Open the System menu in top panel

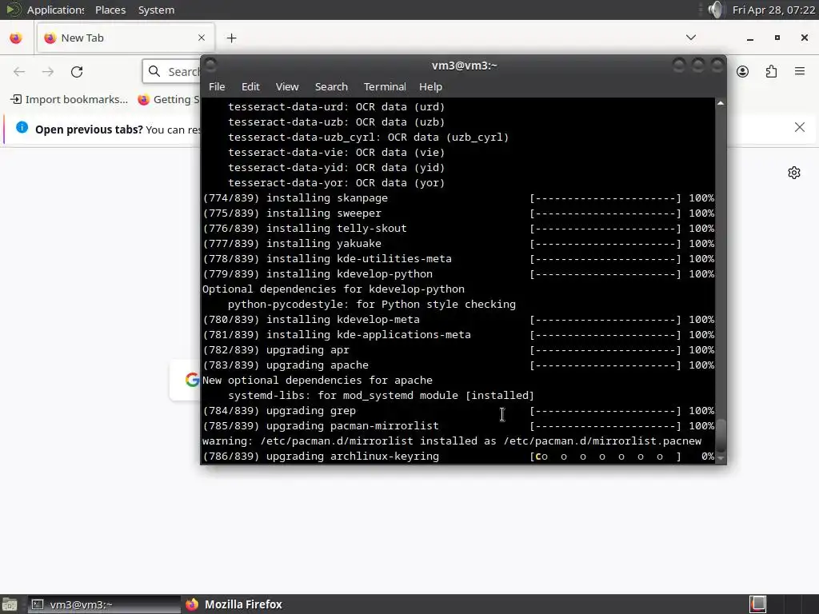[x=156, y=10]
